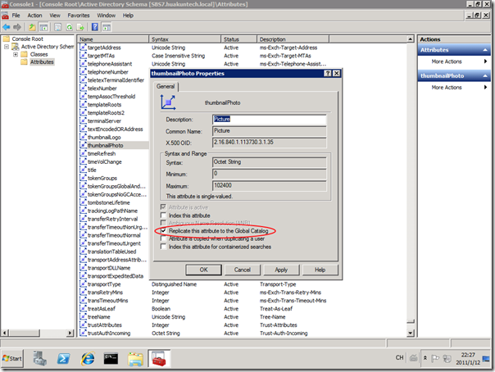The height and width of the screenshot is (372, 495).
Task: Click the Refresh toolbar icon
Action: pos(70,27)
